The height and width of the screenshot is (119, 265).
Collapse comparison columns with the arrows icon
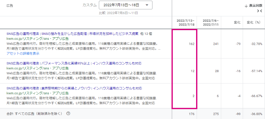[x=260, y=11]
